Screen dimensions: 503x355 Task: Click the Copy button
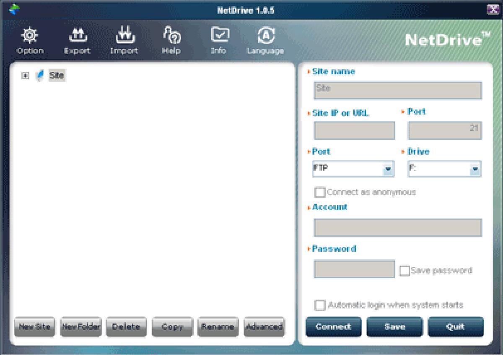[x=172, y=327]
